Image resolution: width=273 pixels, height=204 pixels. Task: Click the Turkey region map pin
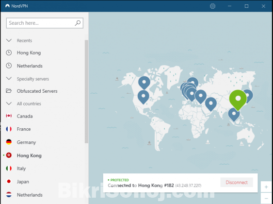201,97
